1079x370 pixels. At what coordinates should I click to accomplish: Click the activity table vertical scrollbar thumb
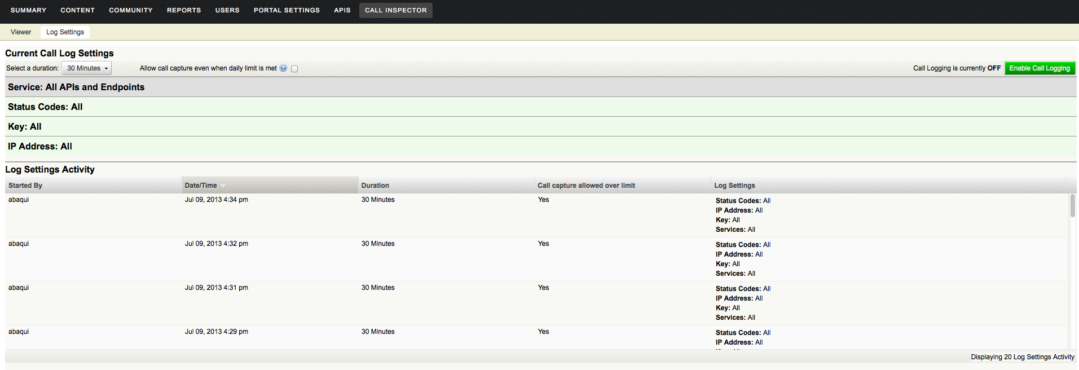(x=1072, y=206)
